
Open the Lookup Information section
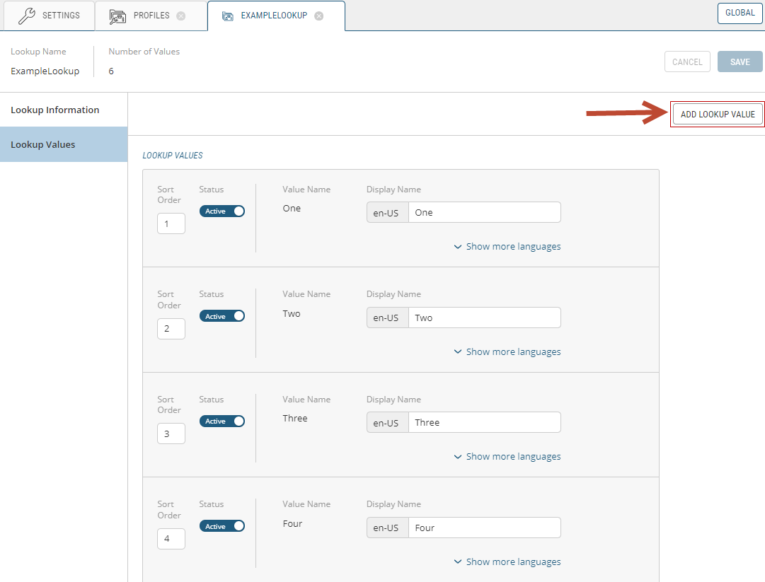55,110
